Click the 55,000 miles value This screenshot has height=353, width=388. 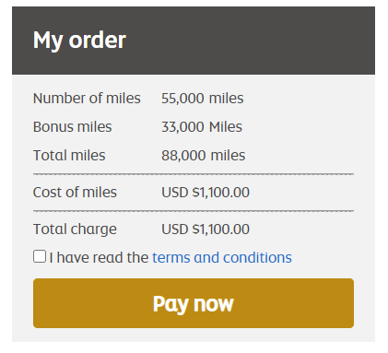203,99
